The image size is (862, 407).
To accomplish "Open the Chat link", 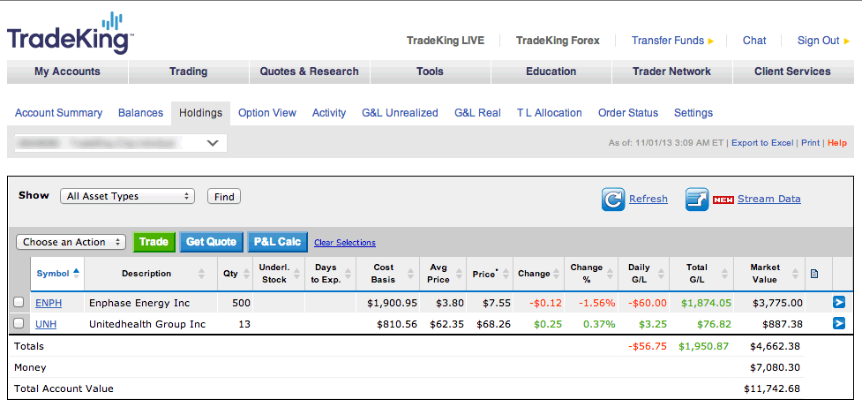I will click(754, 41).
